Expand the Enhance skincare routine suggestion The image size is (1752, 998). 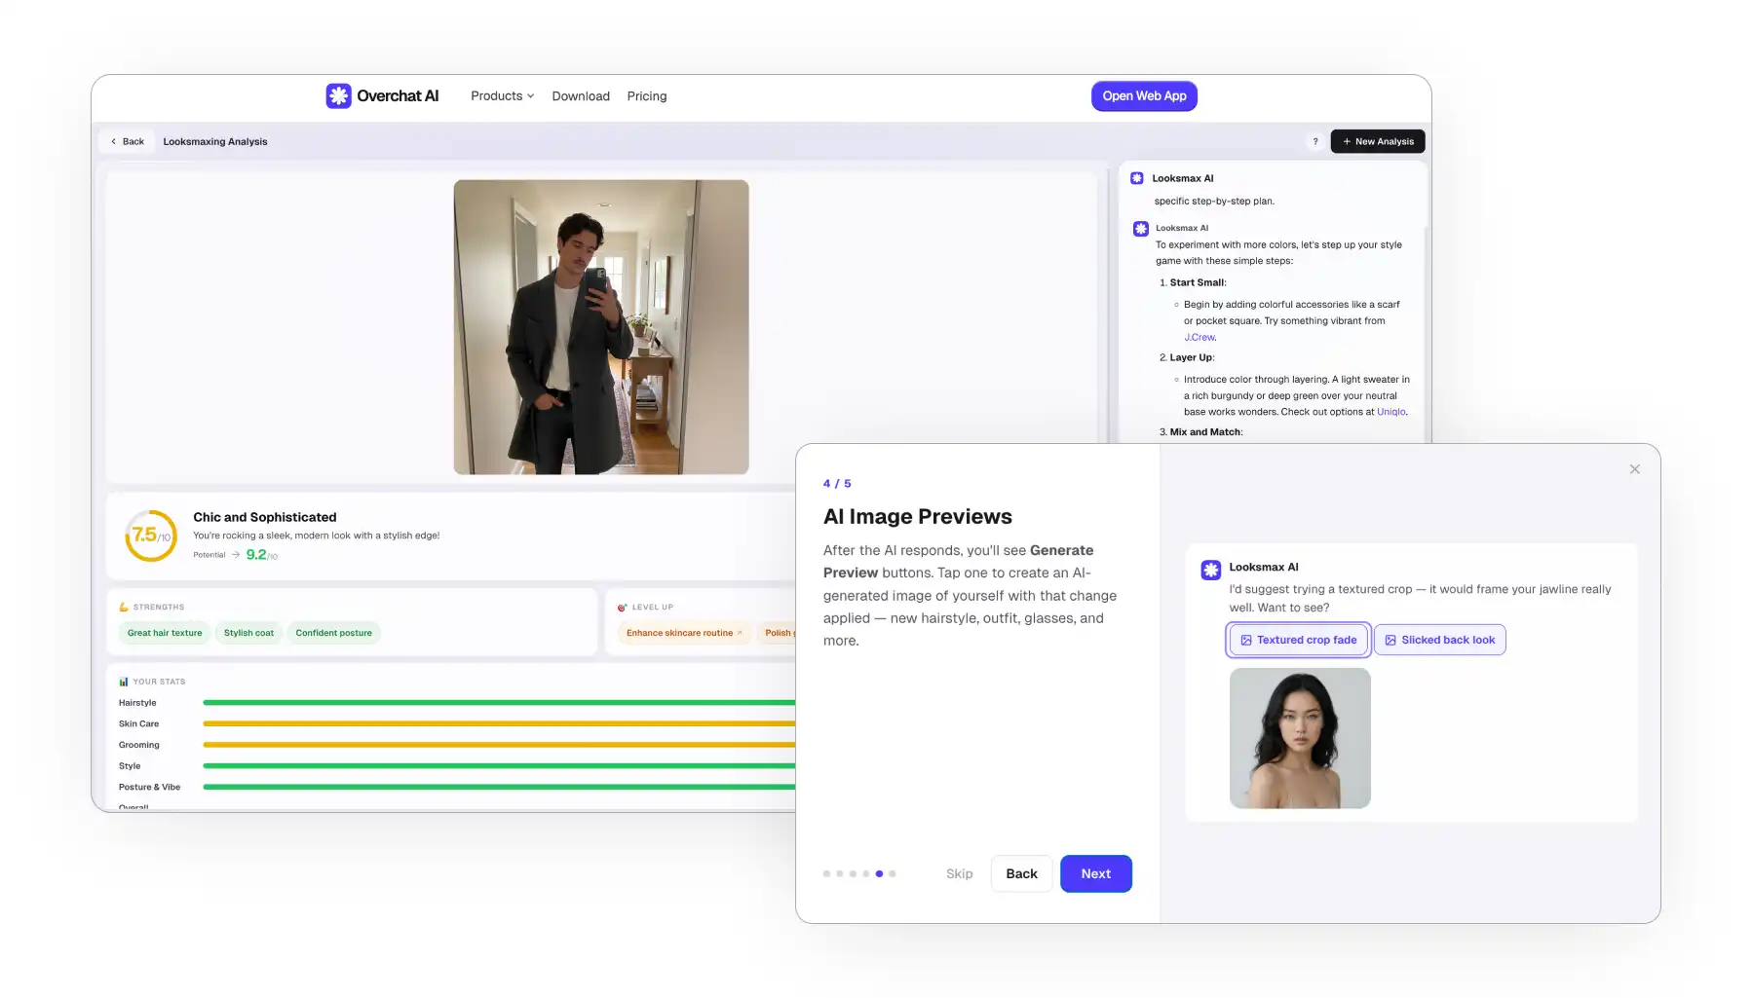click(x=683, y=633)
